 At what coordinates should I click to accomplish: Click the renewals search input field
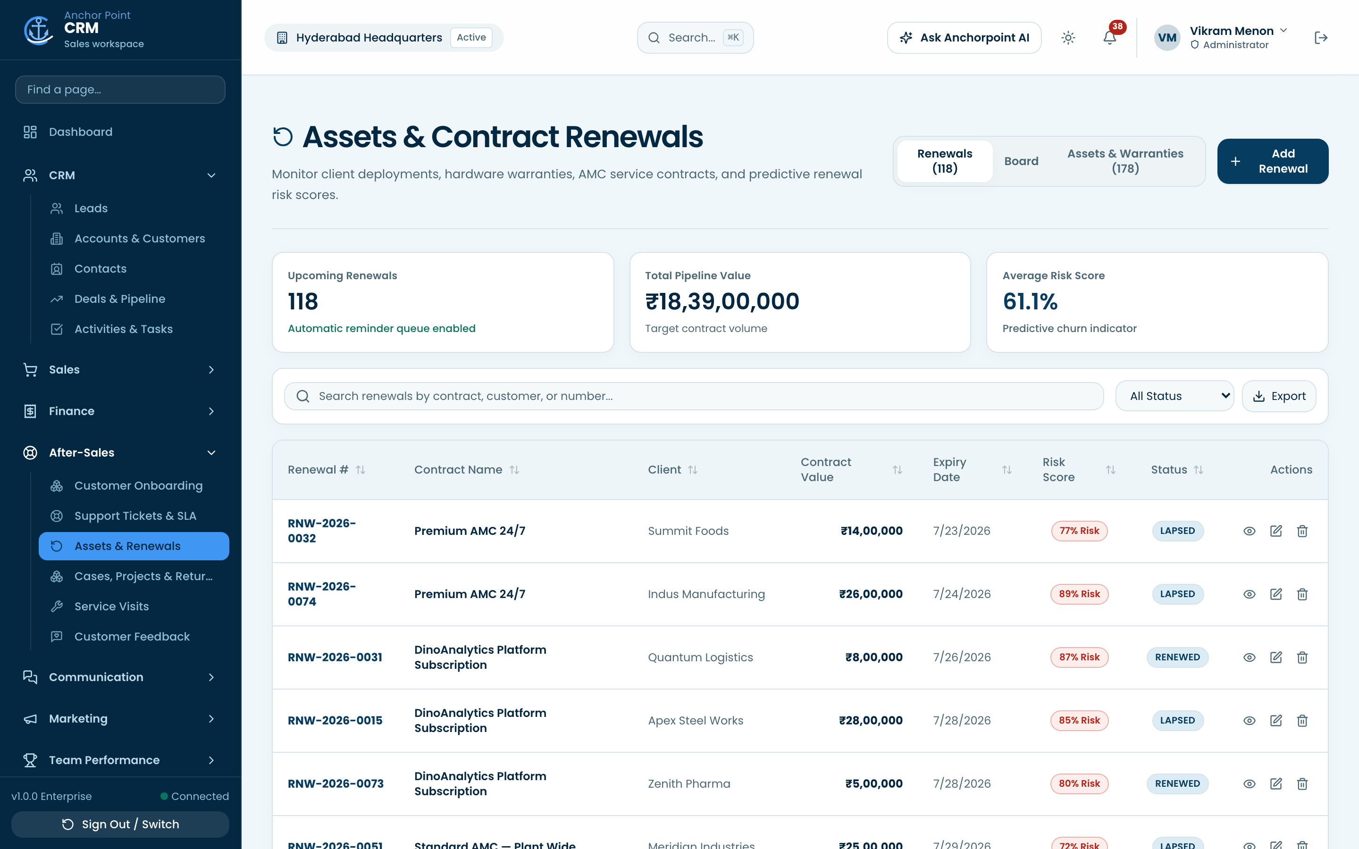pyautogui.click(x=694, y=396)
